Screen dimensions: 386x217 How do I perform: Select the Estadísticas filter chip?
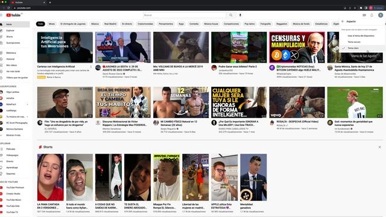point(321,24)
